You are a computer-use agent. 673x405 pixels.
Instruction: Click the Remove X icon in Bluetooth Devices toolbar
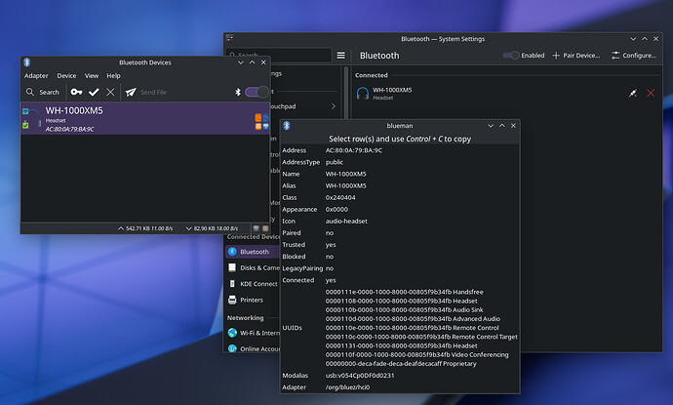tap(110, 92)
